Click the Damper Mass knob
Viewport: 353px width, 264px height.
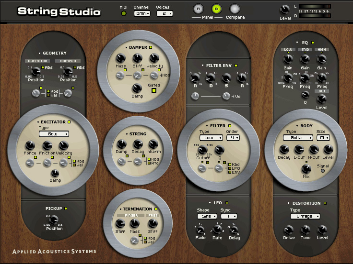[x=120, y=58]
